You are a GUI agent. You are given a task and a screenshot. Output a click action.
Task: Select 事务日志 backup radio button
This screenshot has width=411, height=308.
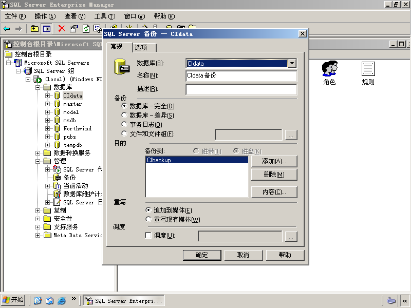124,124
